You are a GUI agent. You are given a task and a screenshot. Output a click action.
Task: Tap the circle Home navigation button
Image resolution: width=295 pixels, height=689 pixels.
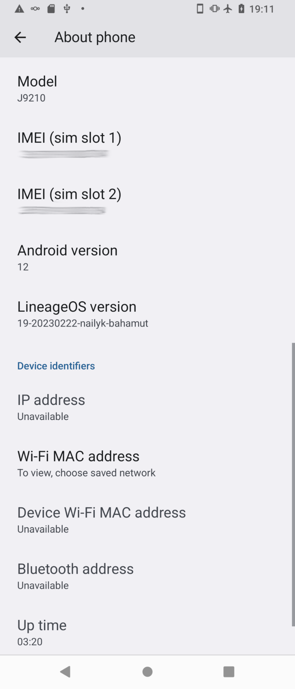pyautogui.click(x=147, y=671)
